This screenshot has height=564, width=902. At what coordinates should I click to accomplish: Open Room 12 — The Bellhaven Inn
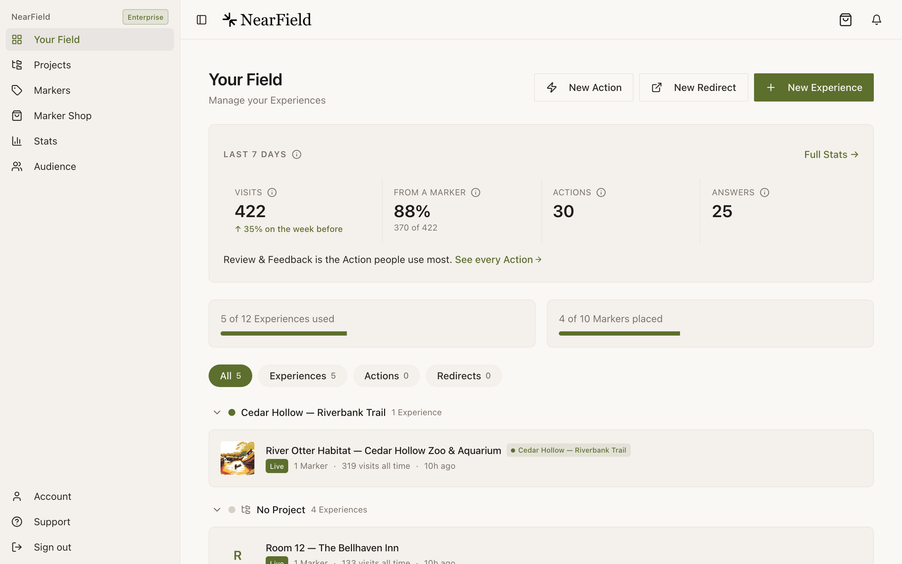click(x=332, y=548)
